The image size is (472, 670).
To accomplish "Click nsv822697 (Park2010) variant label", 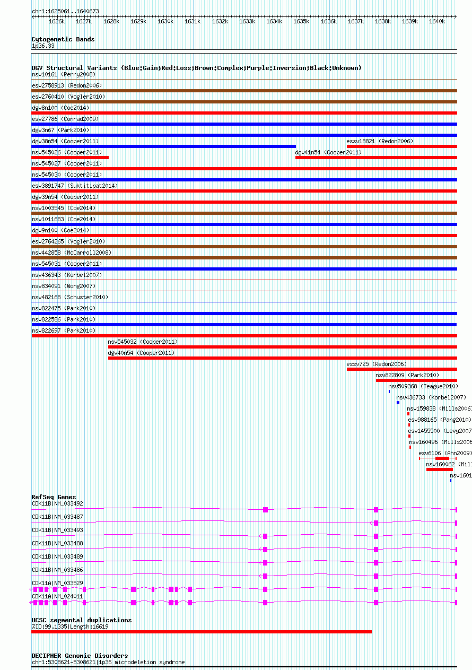I will [x=64, y=330].
